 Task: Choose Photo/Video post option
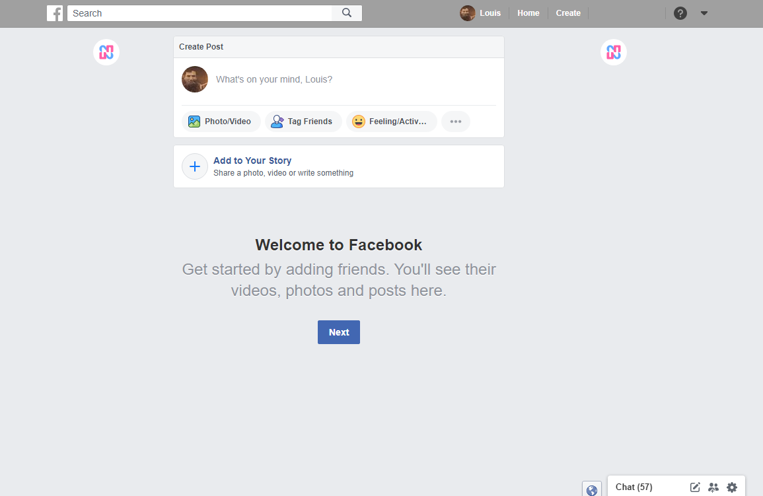(x=221, y=122)
